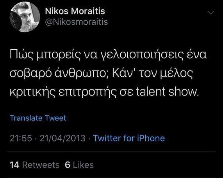Click Translate Tweet
Image resolution: width=223 pixels, height=178 pixels.
point(38,118)
